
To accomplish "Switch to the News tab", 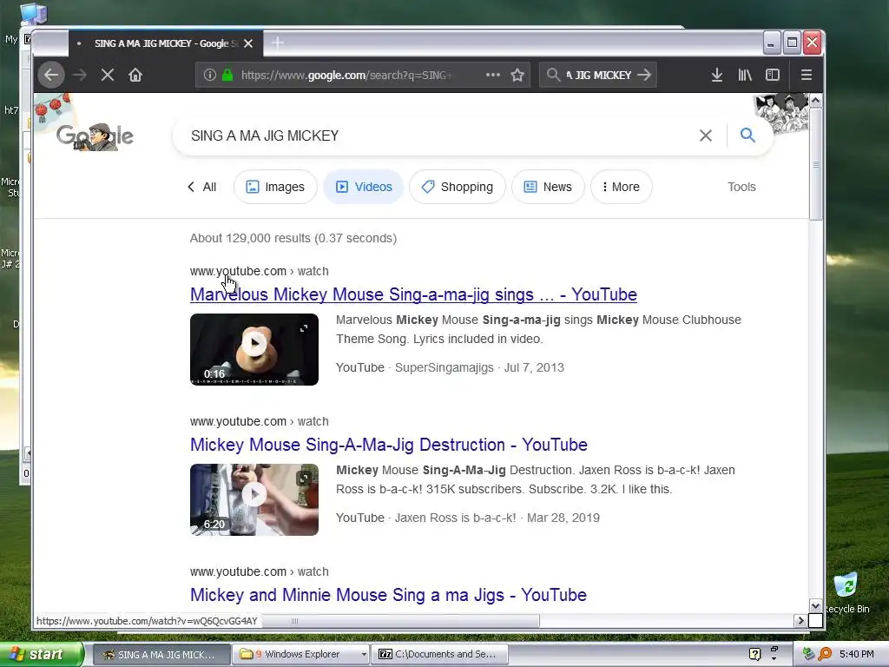I will click(548, 188).
